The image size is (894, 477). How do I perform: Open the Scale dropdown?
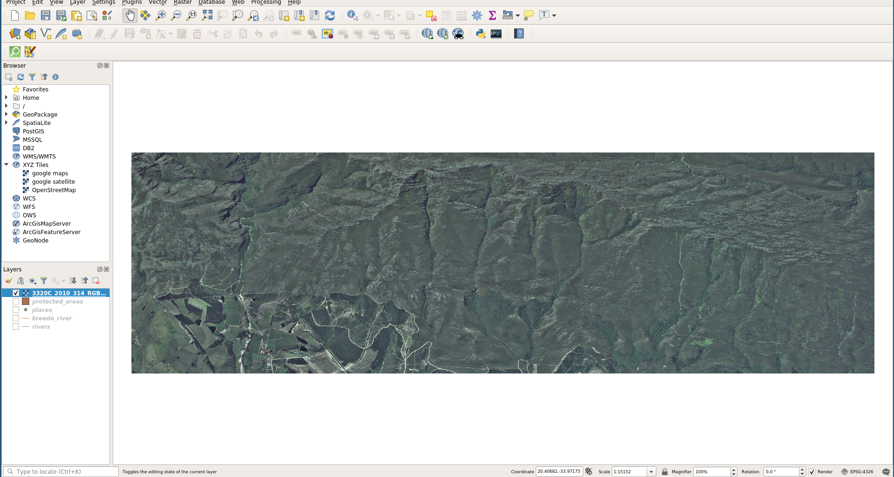pyautogui.click(x=650, y=471)
